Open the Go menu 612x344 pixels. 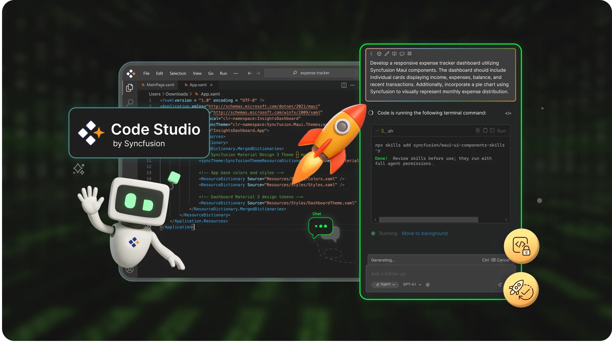[211, 73]
